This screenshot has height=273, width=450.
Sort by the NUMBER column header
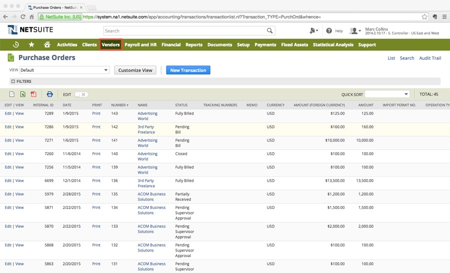(x=119, y=105)
